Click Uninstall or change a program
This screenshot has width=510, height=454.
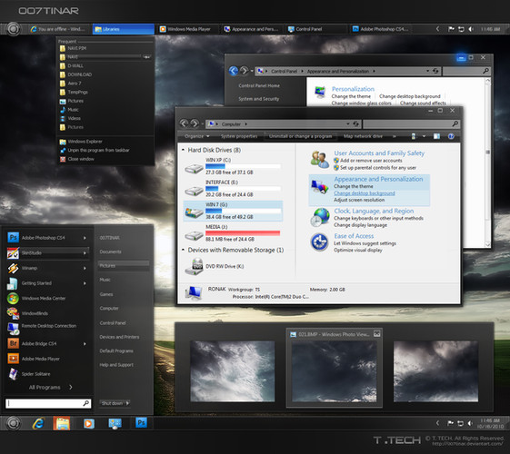click(x=300, y=136)
